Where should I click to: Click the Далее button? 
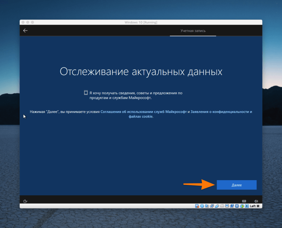237,185
